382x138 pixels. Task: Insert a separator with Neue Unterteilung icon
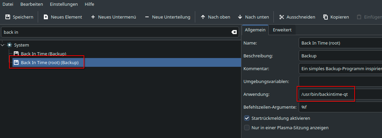click(147, 17)
